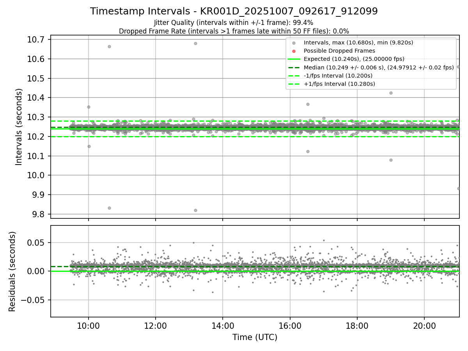
Task: Click the minimum outlier point near 9.82s after 13:00
Action: point(195,210)
